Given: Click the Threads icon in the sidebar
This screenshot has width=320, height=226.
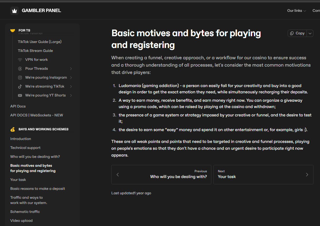Looking at the screenshot, I should (20, 69).
